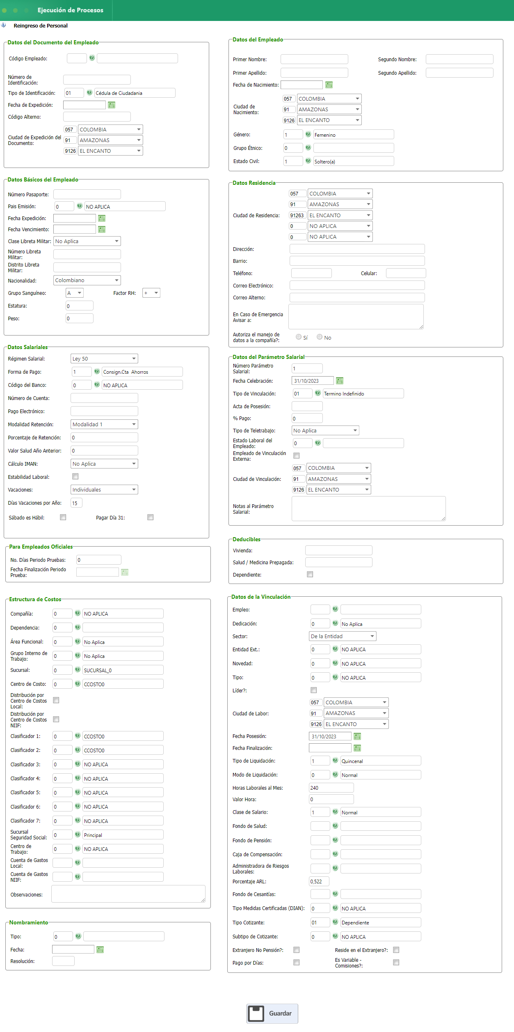514x1032 pixels.
Task: Check Extranjero No Pensión? box
Action: (297, 950)
